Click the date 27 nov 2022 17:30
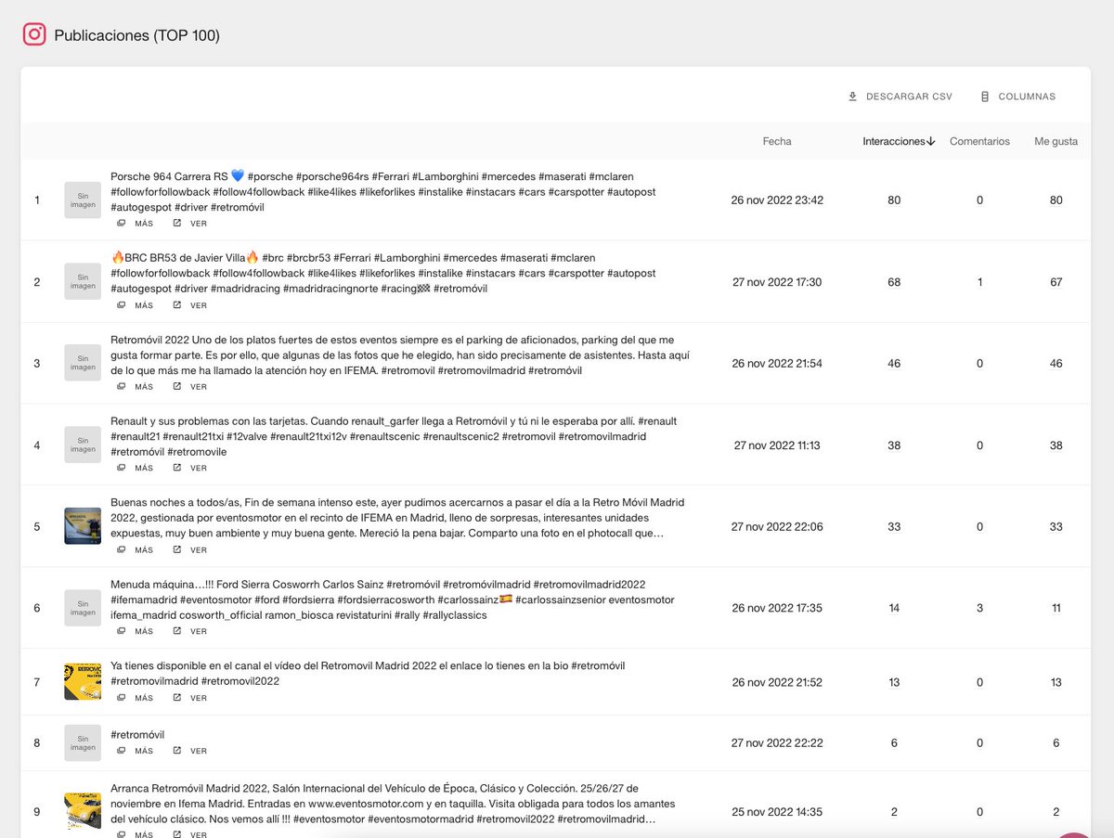Screen dimensions: 1114x838 (777, 282)
